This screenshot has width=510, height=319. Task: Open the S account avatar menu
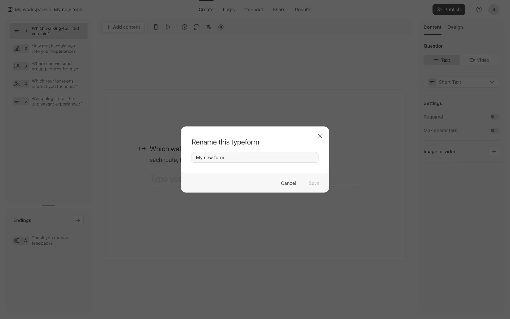(x=494, y=10)
